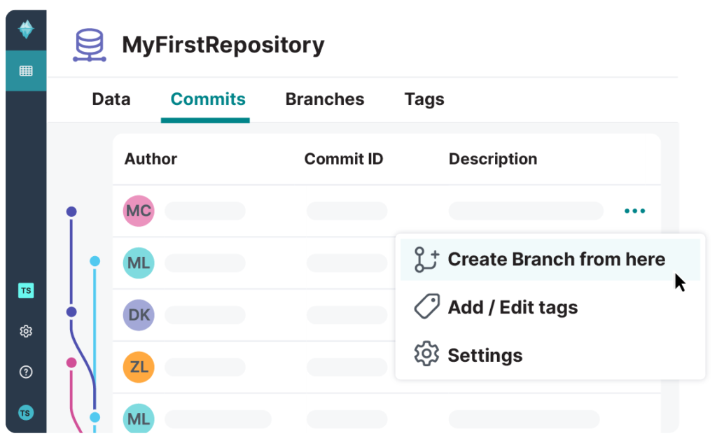717x443 pixels.
Task: Switch to the Branches tab
Action: 325,99
